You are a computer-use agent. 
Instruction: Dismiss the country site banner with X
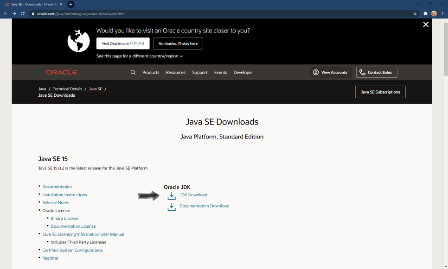click(x=426, y=25)
